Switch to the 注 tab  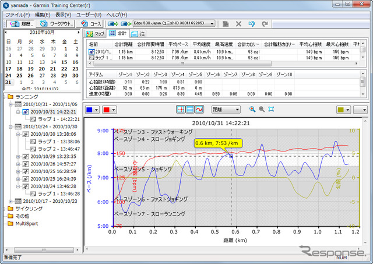(138, 34)
